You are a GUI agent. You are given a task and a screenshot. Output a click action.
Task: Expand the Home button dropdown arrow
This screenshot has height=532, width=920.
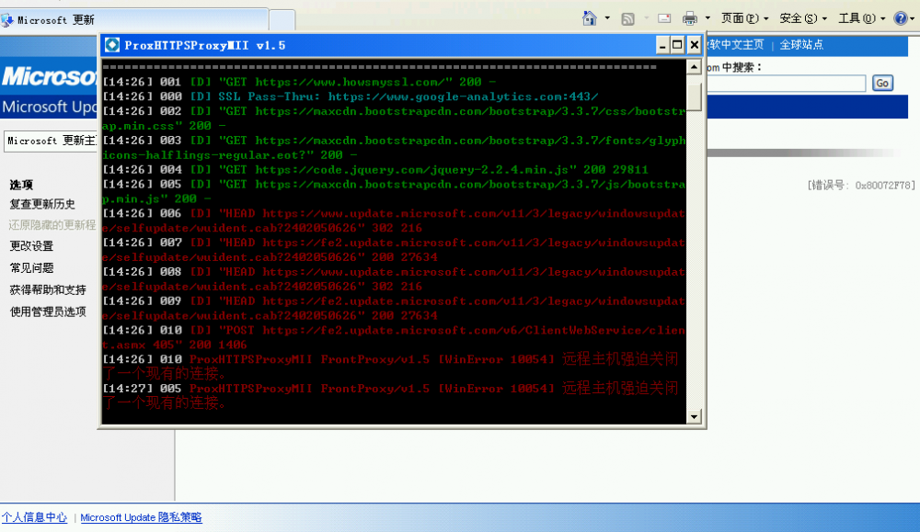click(607, 18)
